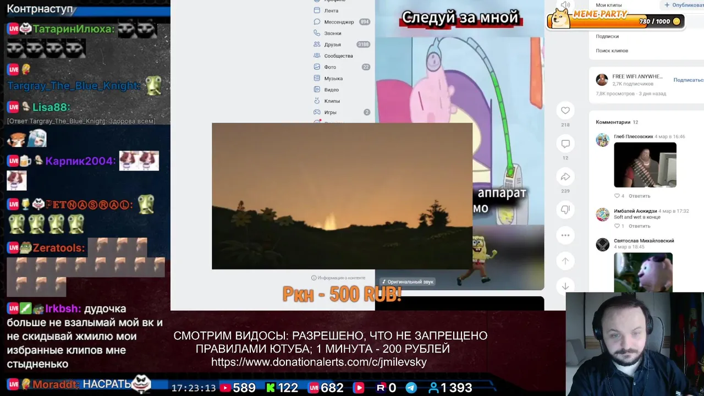Viewport: 704px width, 396px height.
Task: Click the Мессенджер label in sidebar
Action: click(339, 22)
